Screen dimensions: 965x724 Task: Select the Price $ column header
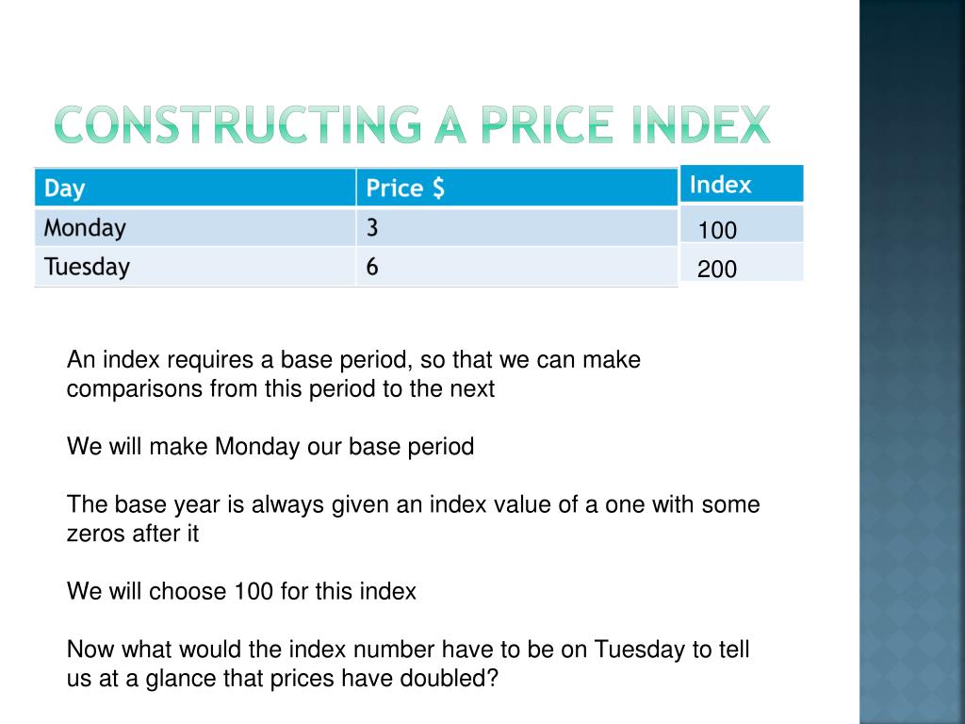tap(517, 188)
